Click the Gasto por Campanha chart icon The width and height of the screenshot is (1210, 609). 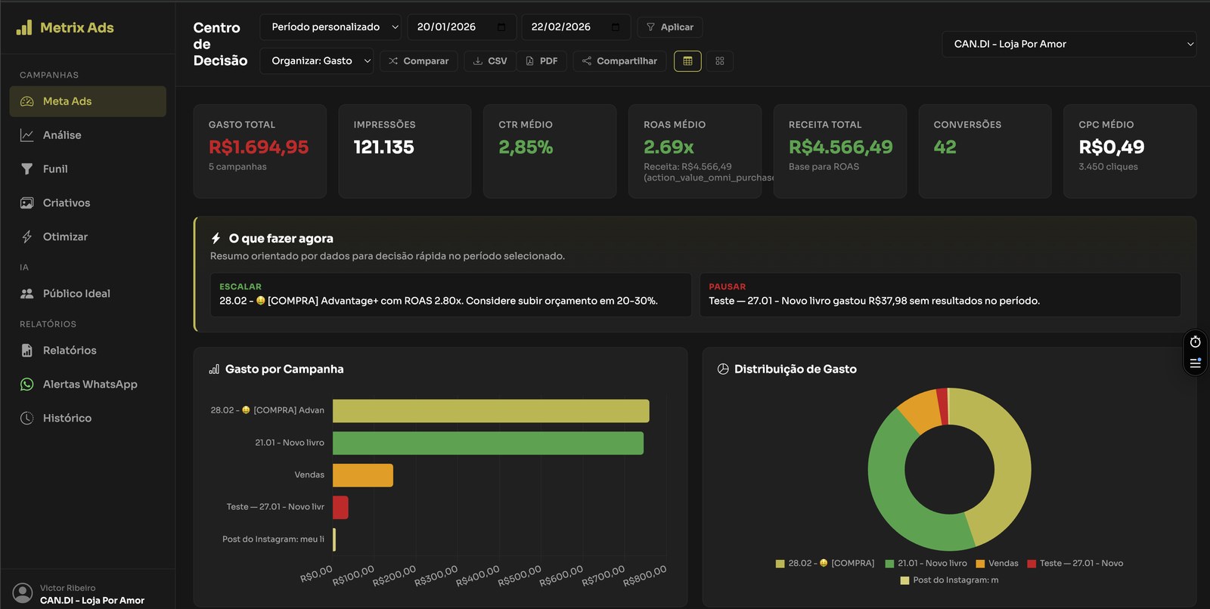click(214, 369)
